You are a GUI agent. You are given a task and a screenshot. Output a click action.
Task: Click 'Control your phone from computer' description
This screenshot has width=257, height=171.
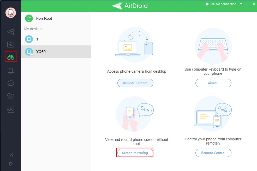(213, 141)
